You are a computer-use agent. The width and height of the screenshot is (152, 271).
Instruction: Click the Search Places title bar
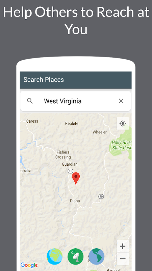point(76,80)
